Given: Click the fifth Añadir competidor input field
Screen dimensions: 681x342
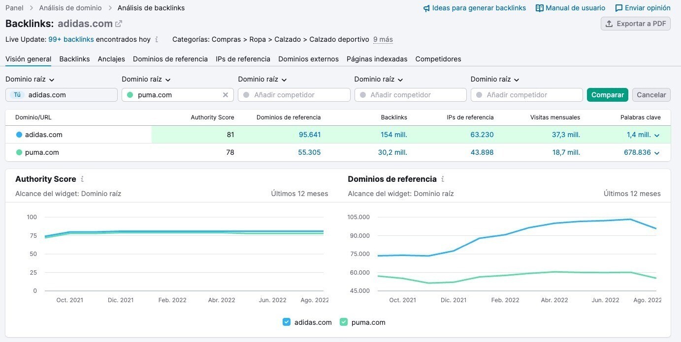Looking at the screenshot, I should tap(526, 95).
